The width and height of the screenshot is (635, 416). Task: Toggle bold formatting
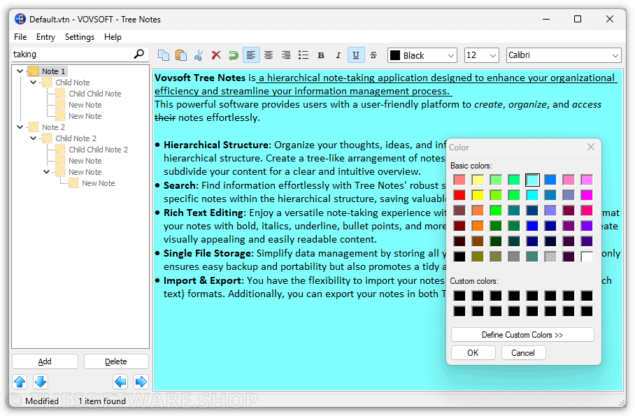tap(321, 55)
